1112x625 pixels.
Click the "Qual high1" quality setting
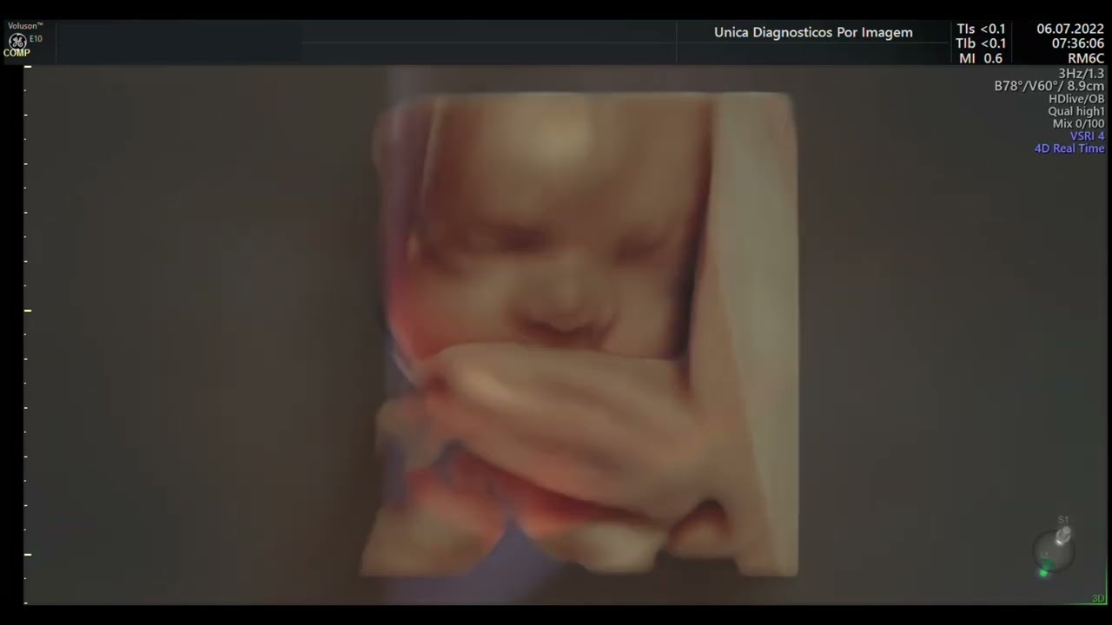point(1076,111)
